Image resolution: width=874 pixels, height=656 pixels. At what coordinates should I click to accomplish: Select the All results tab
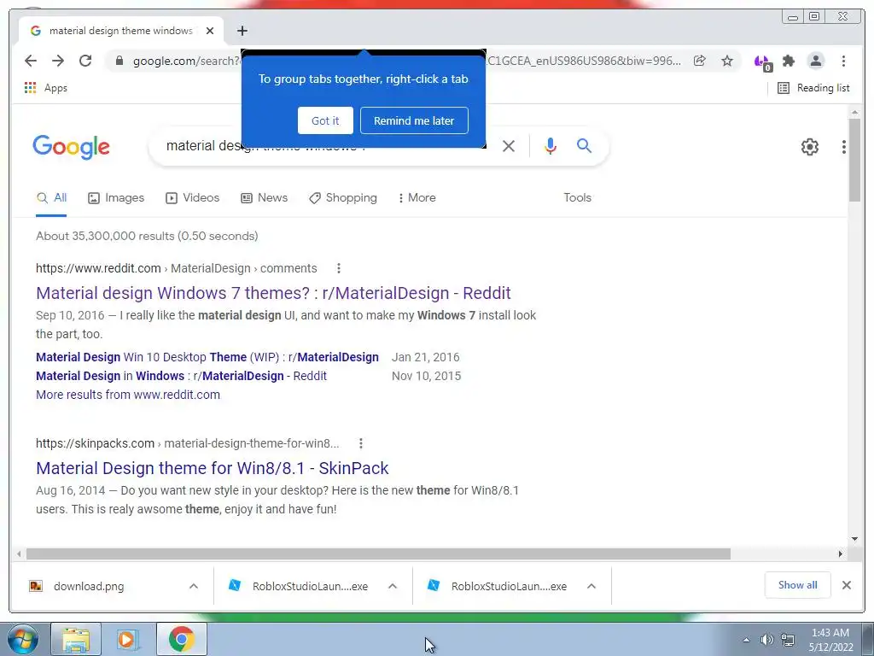point(51,197)
